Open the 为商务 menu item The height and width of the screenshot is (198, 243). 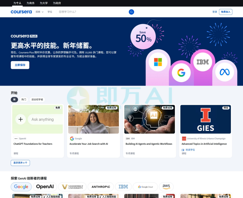click(x=31, y=3)
